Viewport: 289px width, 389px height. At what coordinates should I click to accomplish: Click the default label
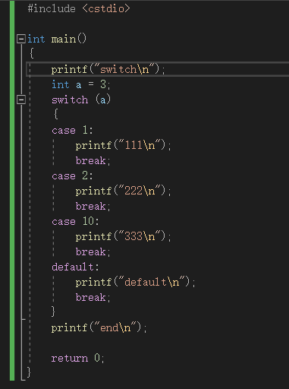coord(75,267)
